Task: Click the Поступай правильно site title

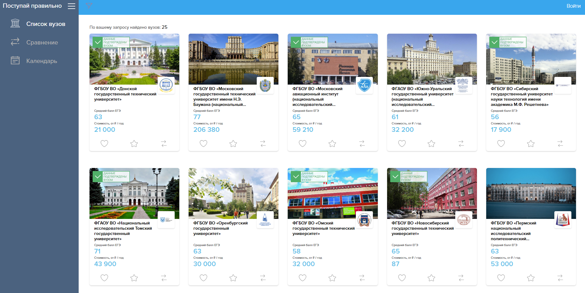Action: 32,6
